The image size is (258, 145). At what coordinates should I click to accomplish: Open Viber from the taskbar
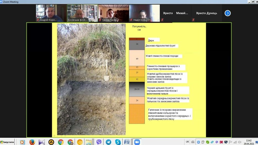99,142
